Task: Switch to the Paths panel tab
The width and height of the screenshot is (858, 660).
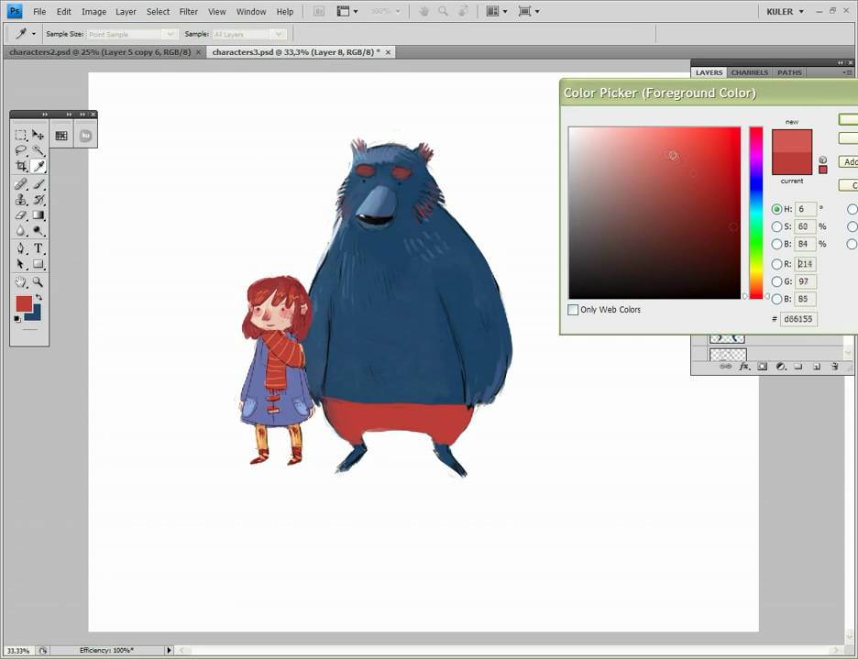Action: [x=789, y=72]
